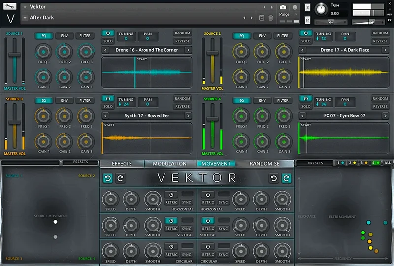Click Source 1 waveform display

pos(147,72)
